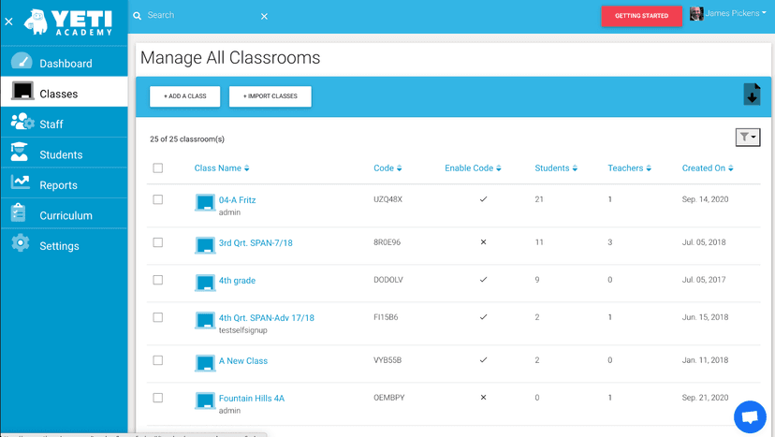Sort by Code column
The width and height of the screenshot is (775, 437).
click(x=388, y=168)
